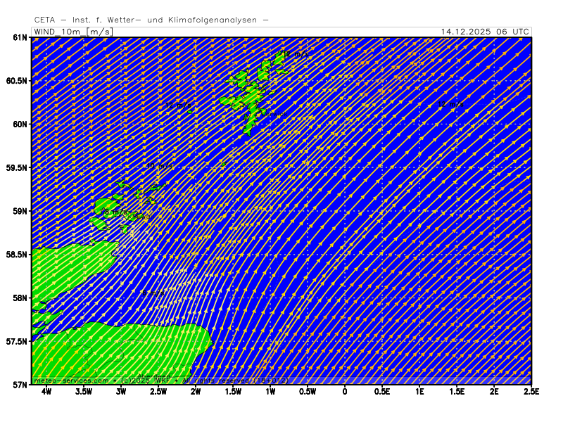Click the 1E longitude axis label
563x422 pixels.
pyautogui.click(x=419, y=392)
